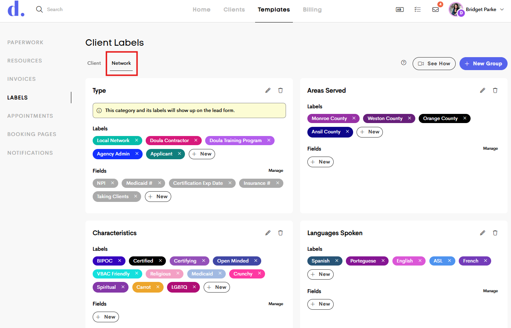Viewport: 511px width, 328px height.
Task: Switch to the Client labels tab
Action: [x=94, y=63]
